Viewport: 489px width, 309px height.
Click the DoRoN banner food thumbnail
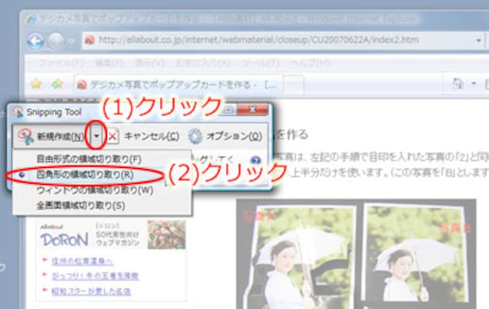click(x=166, y=235)
